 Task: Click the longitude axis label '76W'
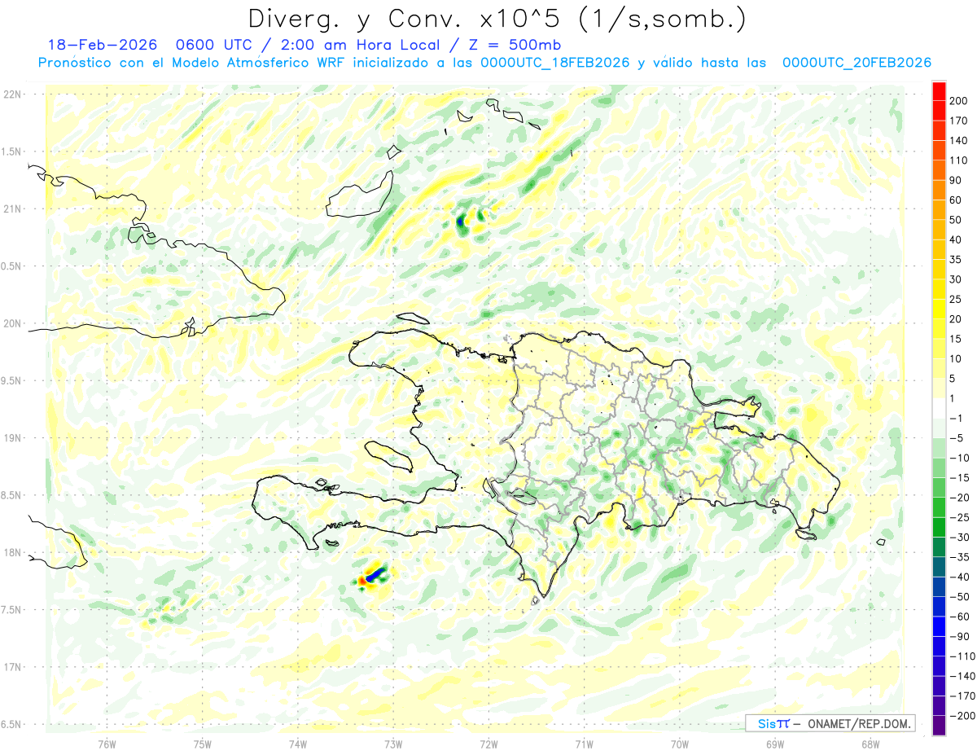point(107,744)
